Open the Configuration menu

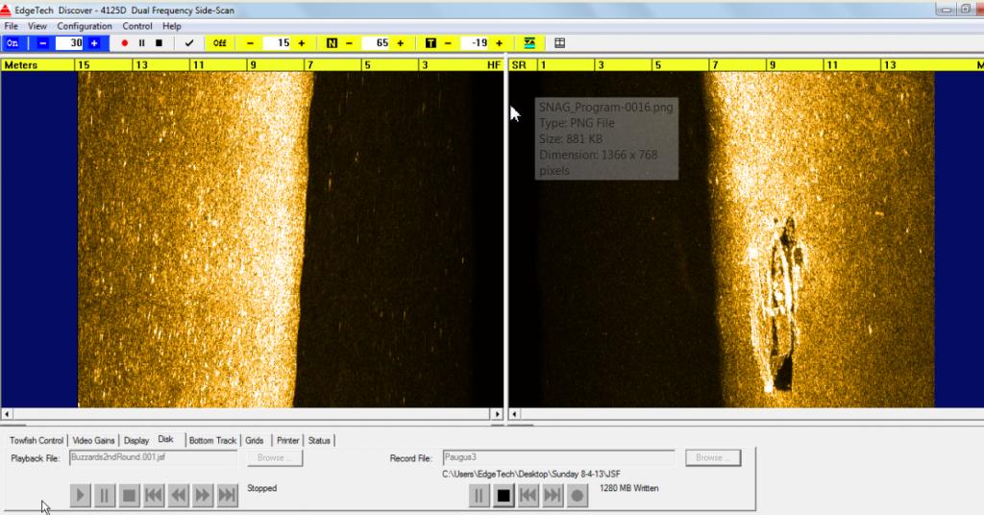tap(85, 26)
